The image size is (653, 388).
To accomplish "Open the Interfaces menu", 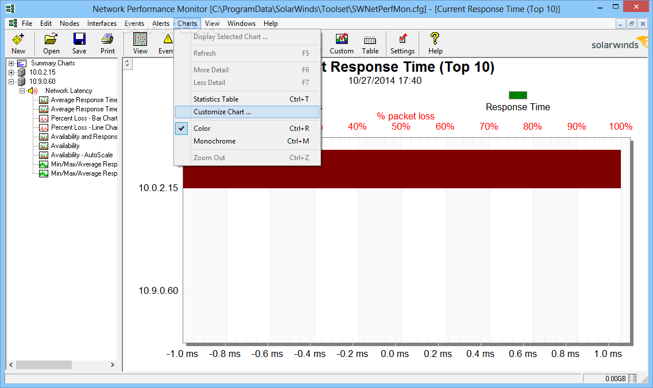I will click(102, 24).
